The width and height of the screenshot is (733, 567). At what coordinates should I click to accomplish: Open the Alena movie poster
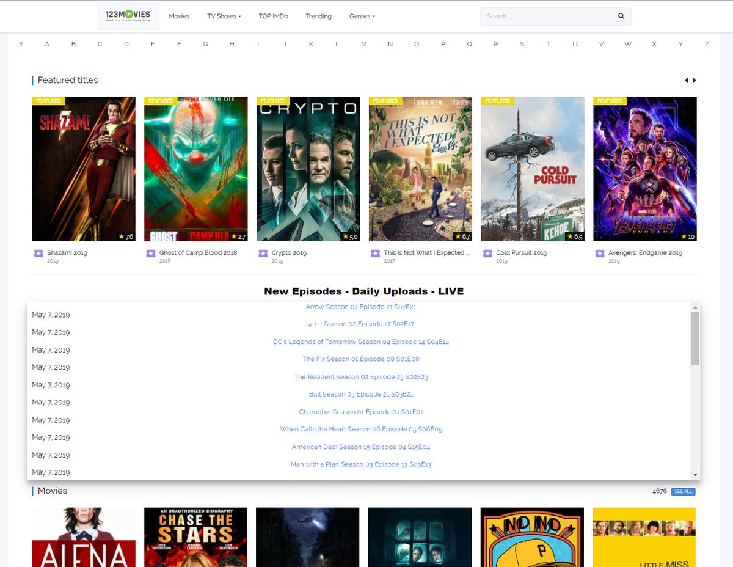click(84, 537)
